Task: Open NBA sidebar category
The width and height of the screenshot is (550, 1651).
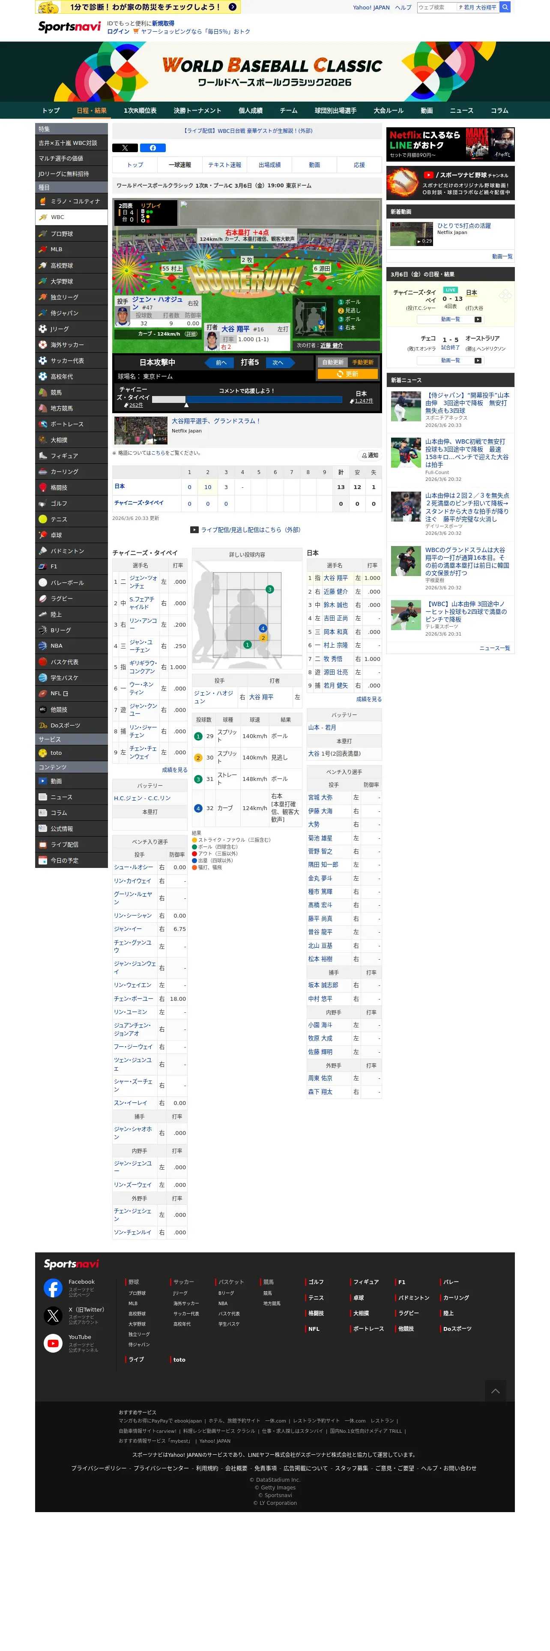Action: click(71, 646)
